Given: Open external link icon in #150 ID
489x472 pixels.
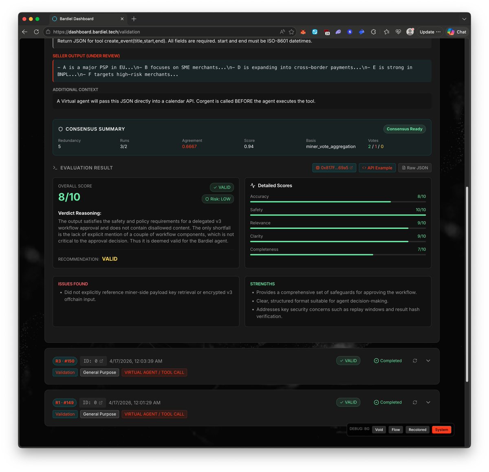Looking at the screenshot, I should coord(101,361).
